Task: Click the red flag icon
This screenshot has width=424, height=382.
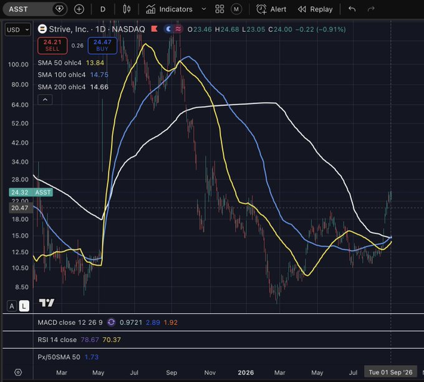Action: pyautogui.click(x=155, y=29)
